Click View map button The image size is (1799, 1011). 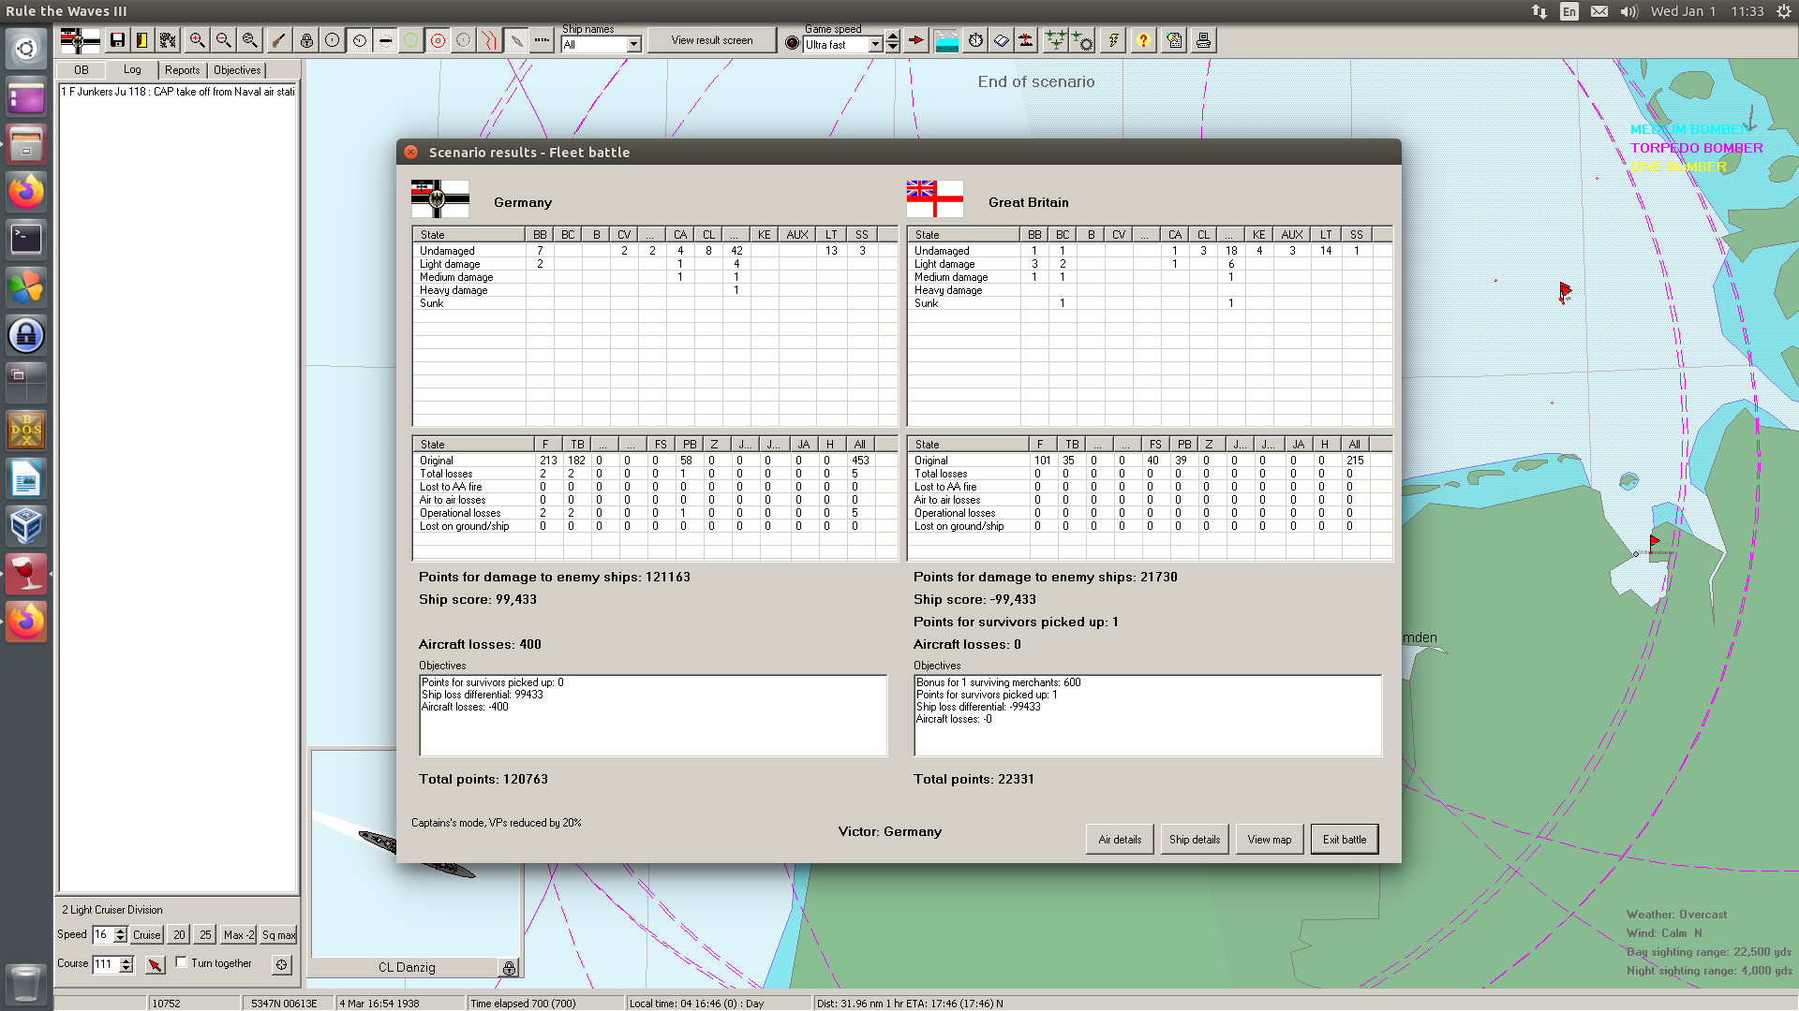point(1270,840)
